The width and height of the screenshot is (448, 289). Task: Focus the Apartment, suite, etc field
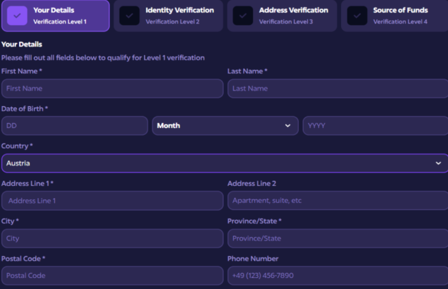338,200
